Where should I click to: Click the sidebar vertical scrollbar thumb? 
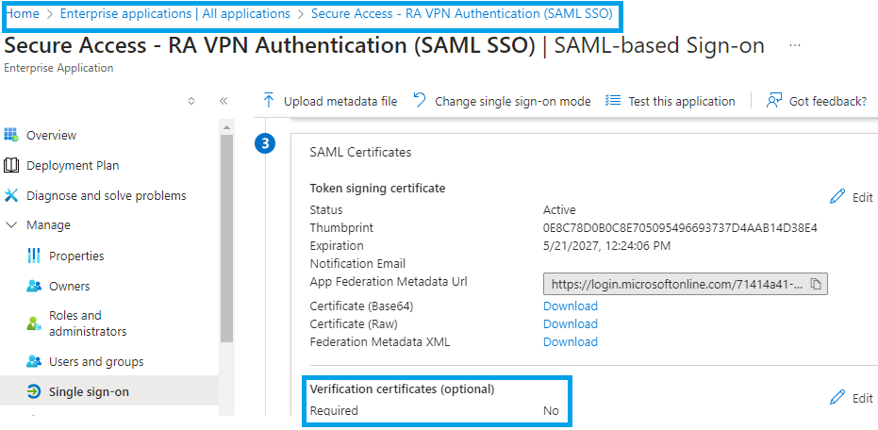(x=226, y=238)
